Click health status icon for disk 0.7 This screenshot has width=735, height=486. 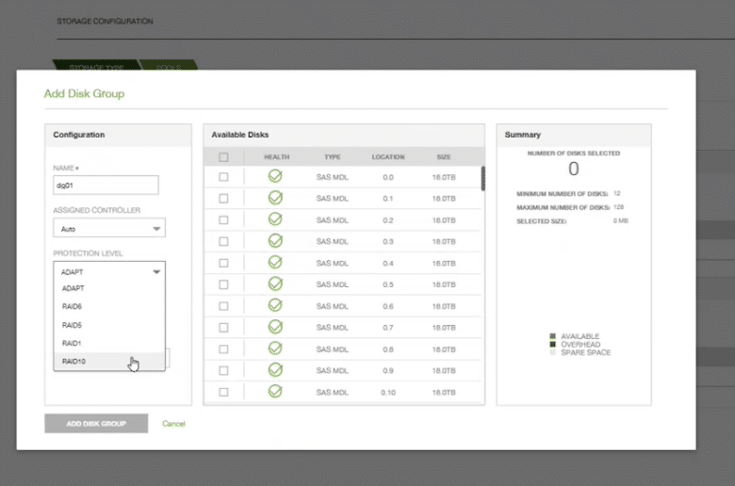tap(275, 327)
